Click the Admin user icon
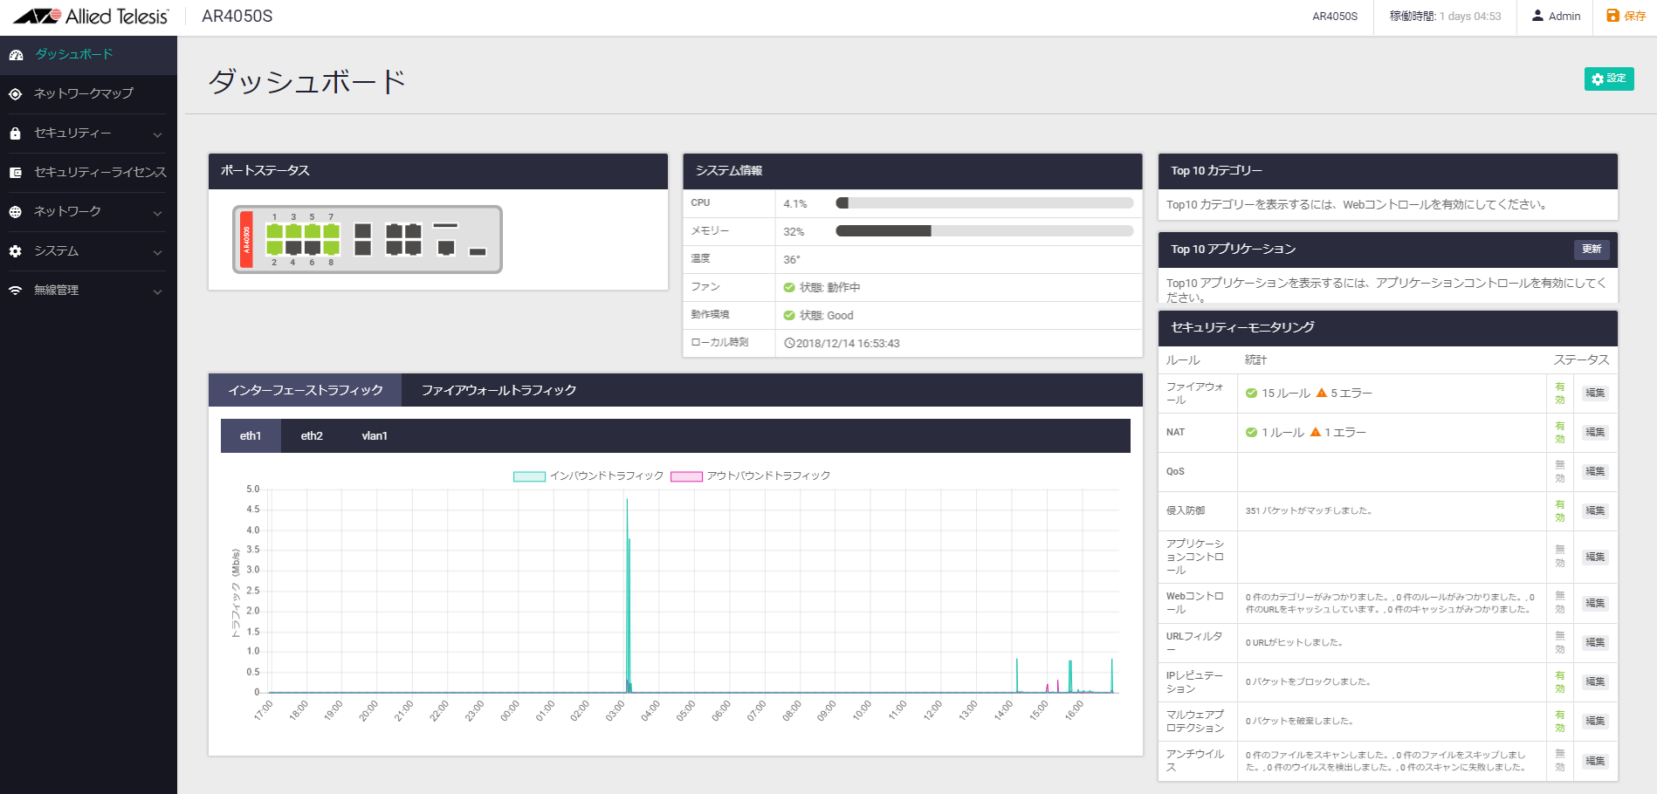The width and height of the screenshot is (1657, 794). [x=1537, y=16]
